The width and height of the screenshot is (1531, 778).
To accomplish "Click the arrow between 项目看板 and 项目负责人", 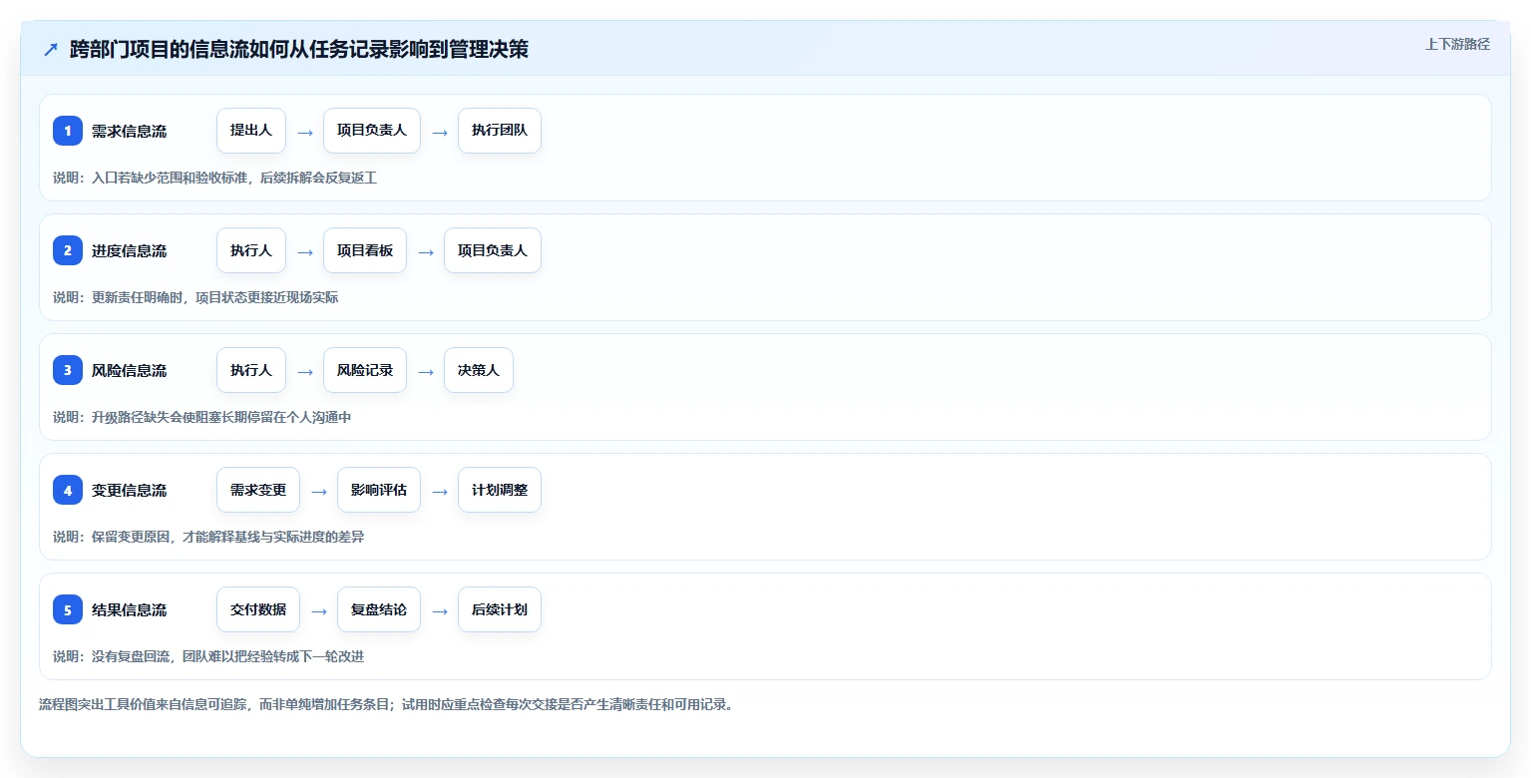I will (426, 251).
